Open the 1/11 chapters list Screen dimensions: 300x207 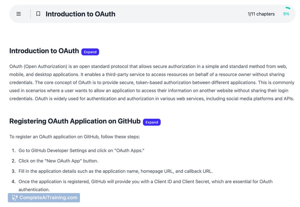pyautogui.click(x=261, y=14)
